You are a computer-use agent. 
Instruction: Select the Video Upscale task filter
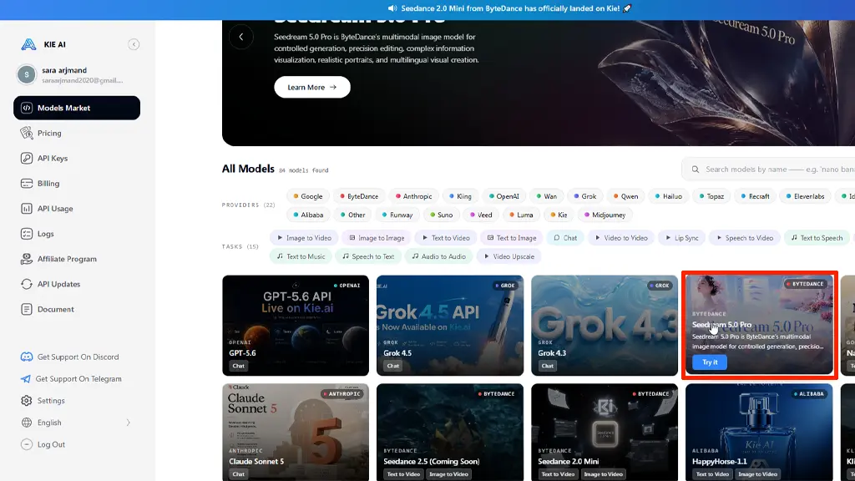(x=509, y=256)
